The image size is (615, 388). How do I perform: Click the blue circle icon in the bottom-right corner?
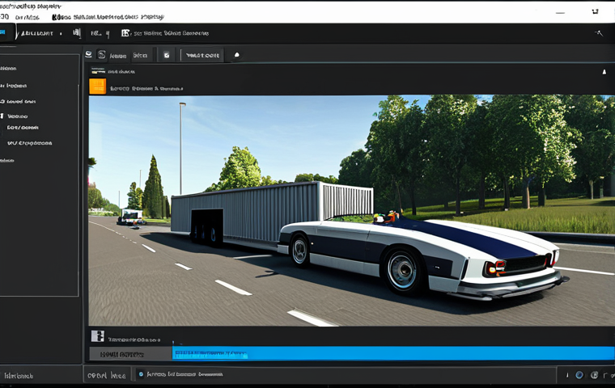[x=579, y=375]
